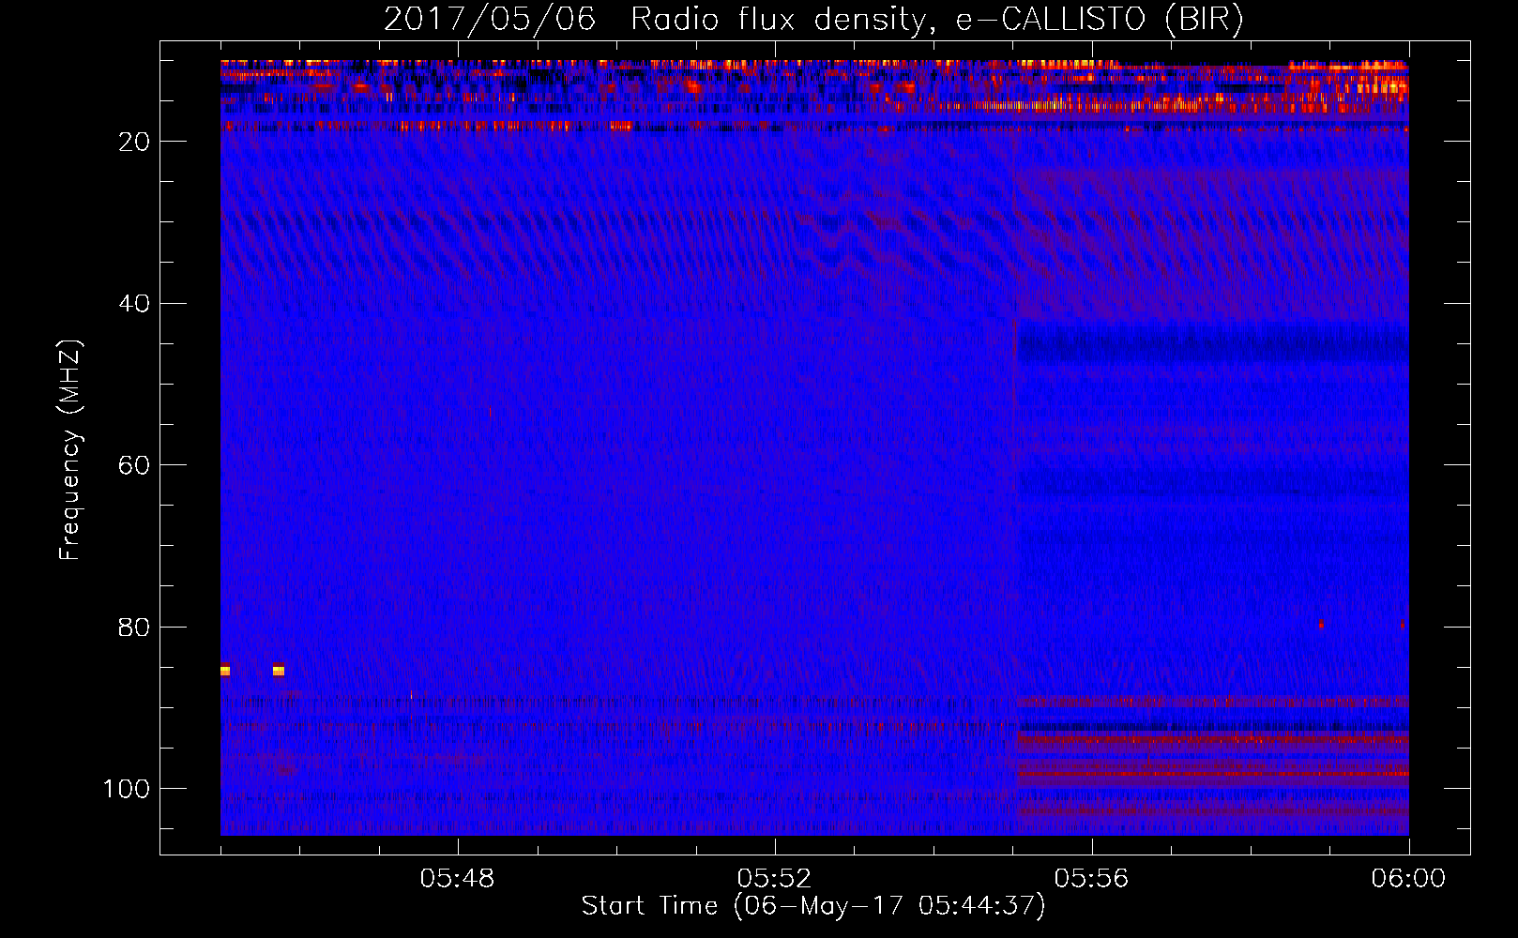
Task: Select the 'Frequency (MHZ)' y-axis label
Action: tap(70, 450)
